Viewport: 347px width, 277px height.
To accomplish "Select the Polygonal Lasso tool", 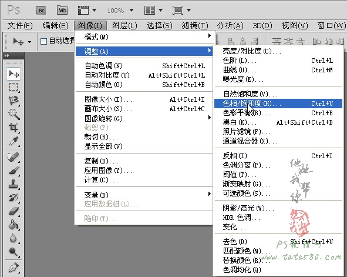I will pos(14,101).
